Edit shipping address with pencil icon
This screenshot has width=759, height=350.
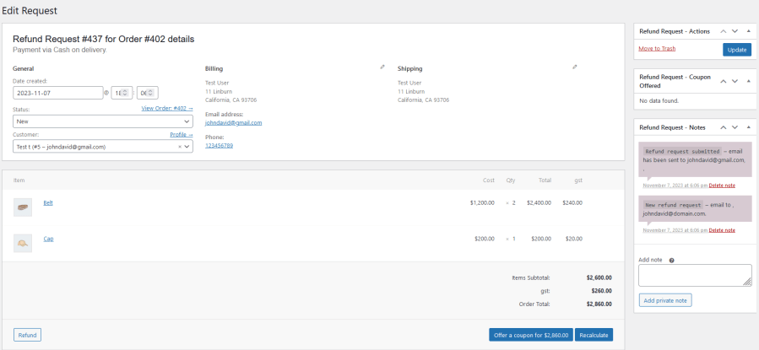coord(575,67)
